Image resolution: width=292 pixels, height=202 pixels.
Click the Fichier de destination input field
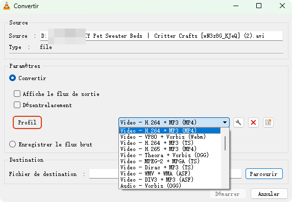point(165,174)
